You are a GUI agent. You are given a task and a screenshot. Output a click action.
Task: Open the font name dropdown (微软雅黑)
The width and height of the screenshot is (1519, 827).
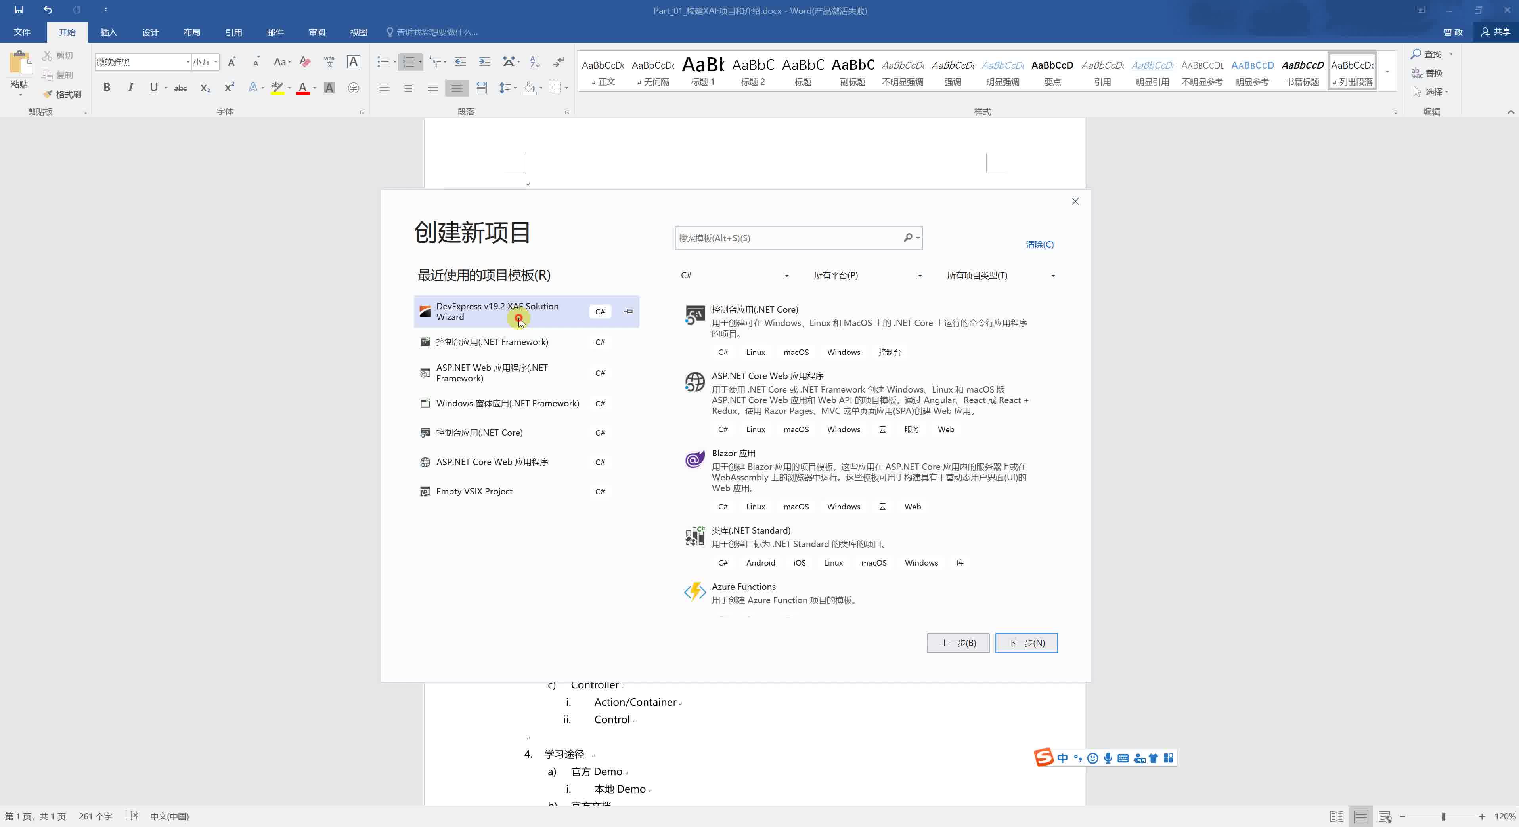(188, 62)
